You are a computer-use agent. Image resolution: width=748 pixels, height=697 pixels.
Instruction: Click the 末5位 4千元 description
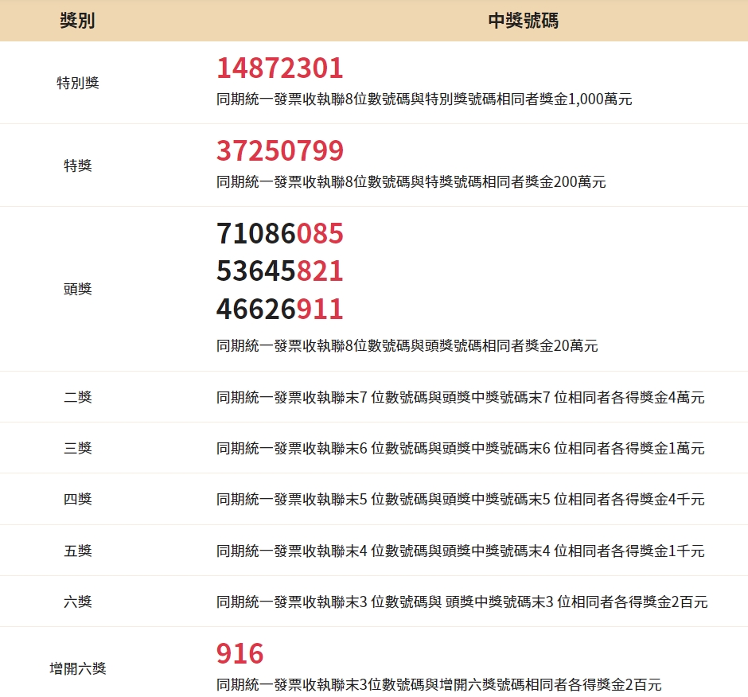coord(461,499)
